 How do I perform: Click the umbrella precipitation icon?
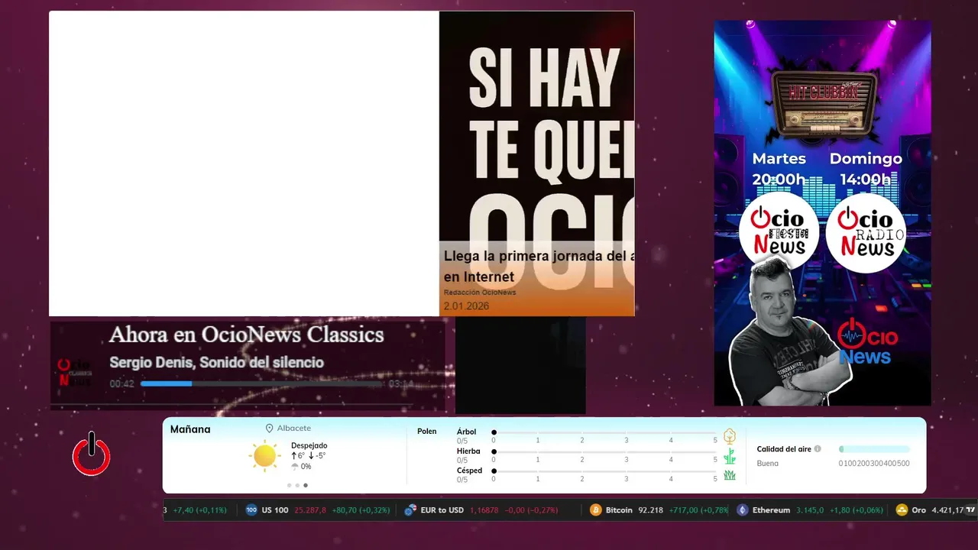[294, 466]
